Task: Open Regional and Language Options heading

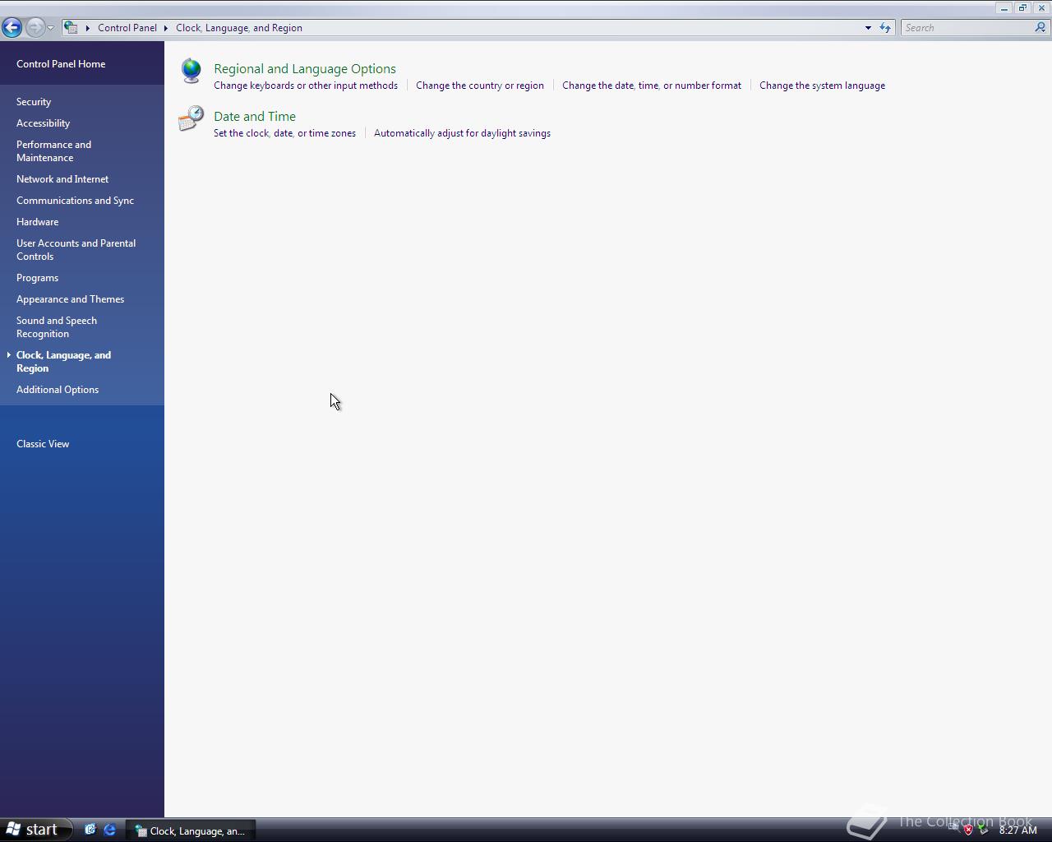Action: (x=305, y=69)
